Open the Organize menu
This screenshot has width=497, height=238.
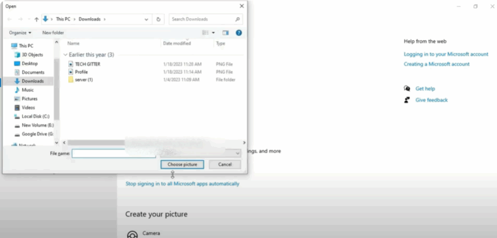pyautogui.click(x=20, y=32)
